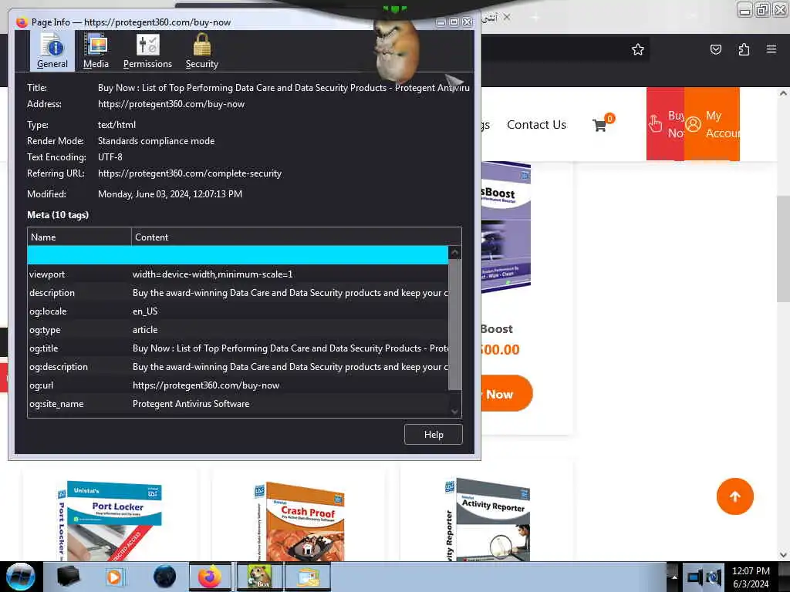The image size is (790, 592).
Task: Click the Meta table vertical scrollbar thumb
Action: [454, 325]
